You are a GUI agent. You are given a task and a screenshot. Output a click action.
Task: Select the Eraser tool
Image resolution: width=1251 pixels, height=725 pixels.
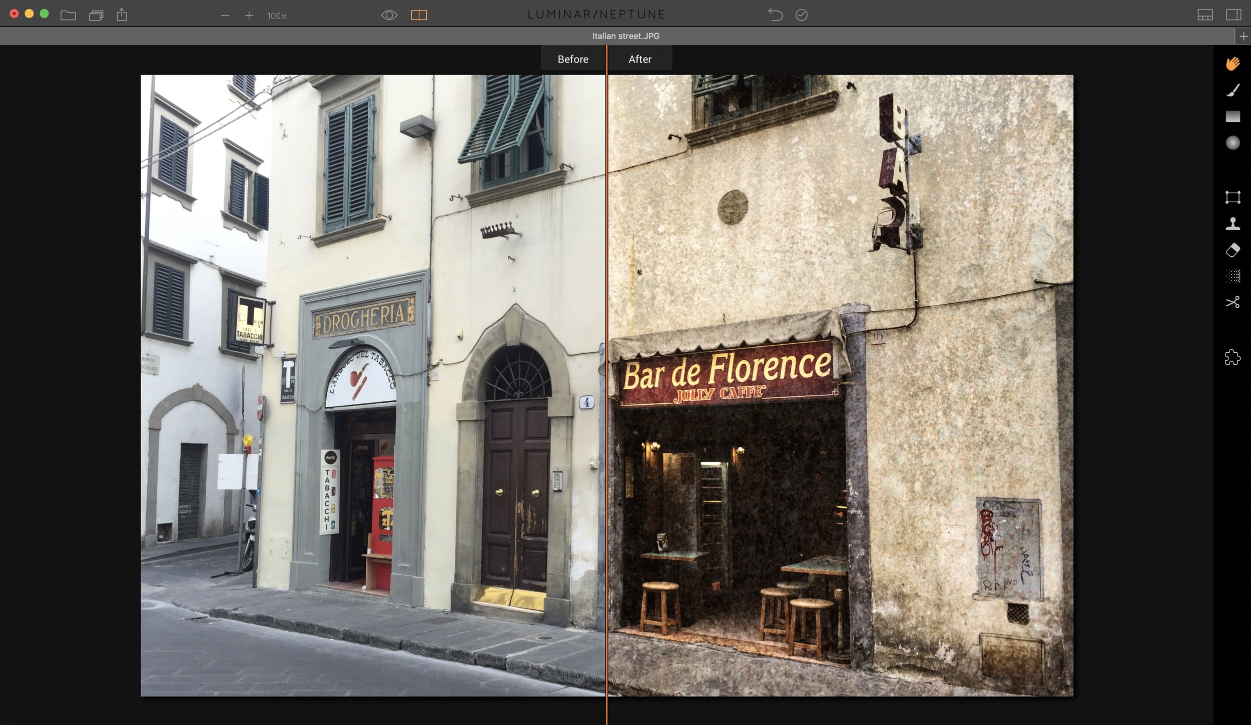(x=1233, y=250)
